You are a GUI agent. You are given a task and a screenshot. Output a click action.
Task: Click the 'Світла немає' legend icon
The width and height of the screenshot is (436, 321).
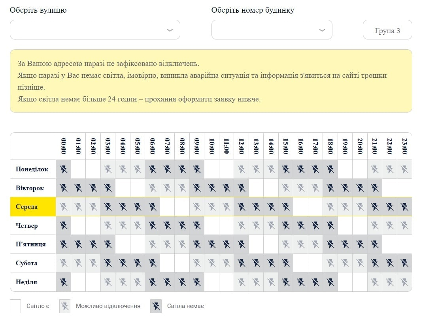[156, 306]
